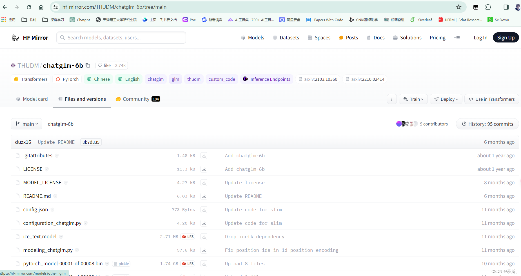The width and height of the screenshot is (521, 276).
Task: Click the search models input field
Action: click(121, 38)
